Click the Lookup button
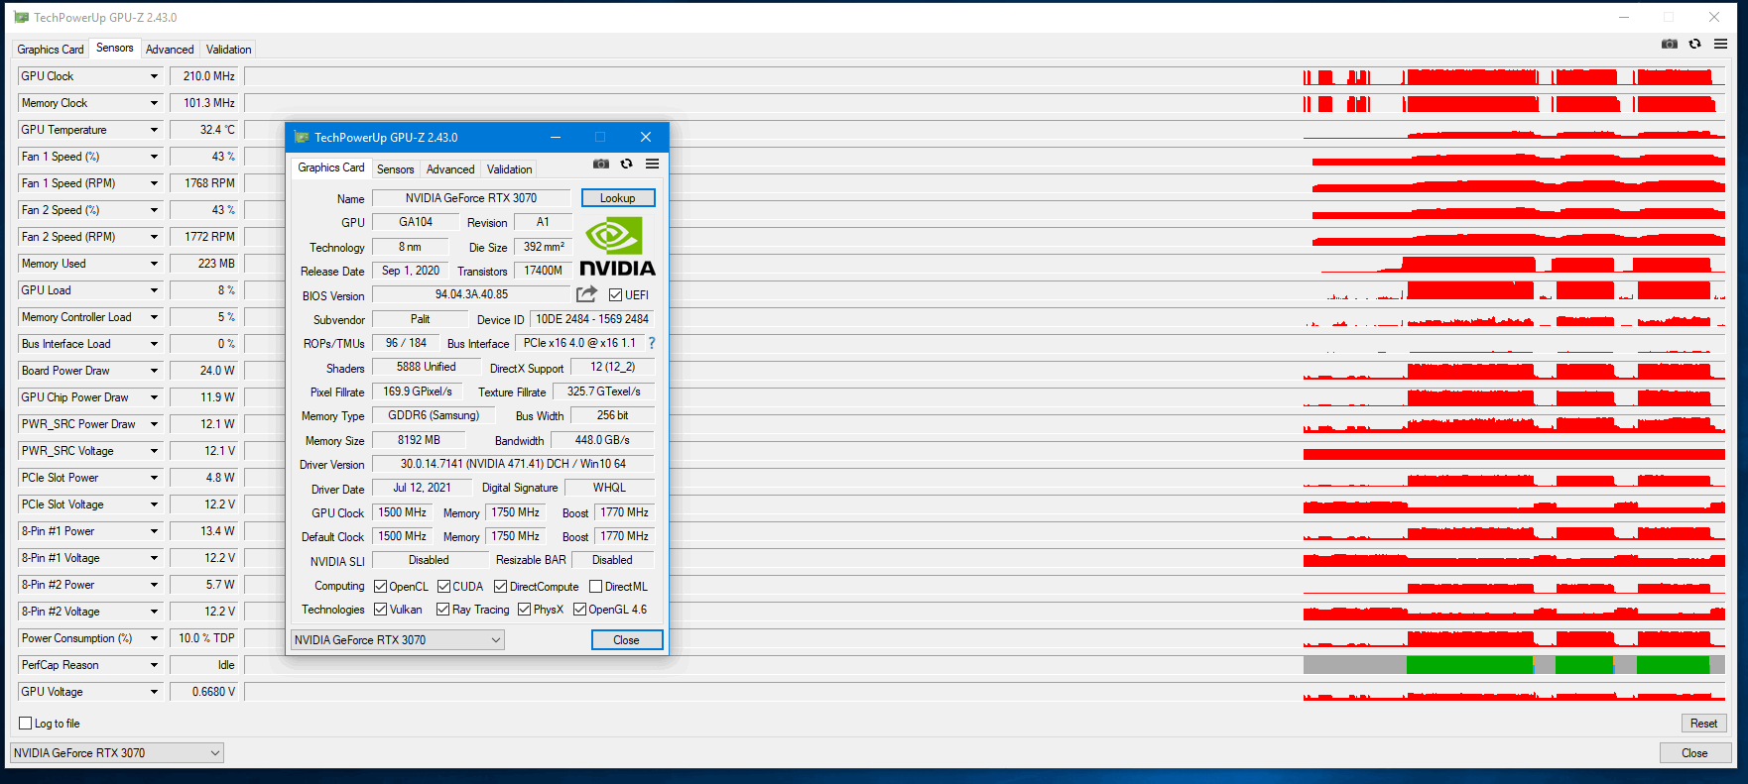This screenshot has width=1748, height=784. [618, 198]
